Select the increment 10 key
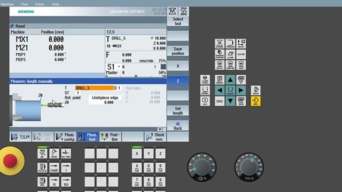342x192 pixels. (x=54, y=182)
